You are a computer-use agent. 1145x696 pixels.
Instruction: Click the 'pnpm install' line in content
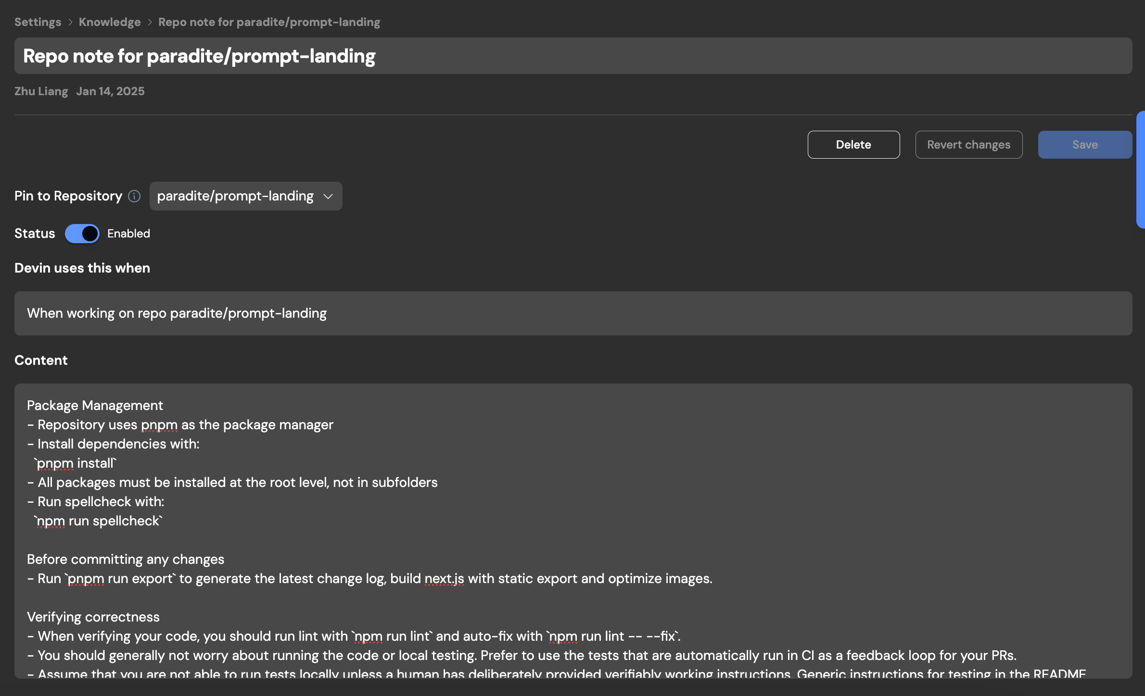[x=76, y=463]
